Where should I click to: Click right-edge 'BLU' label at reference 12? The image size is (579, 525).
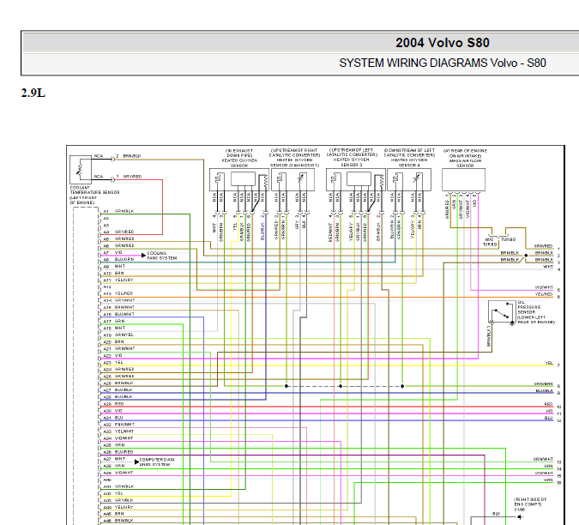click(x=548, y=418)
